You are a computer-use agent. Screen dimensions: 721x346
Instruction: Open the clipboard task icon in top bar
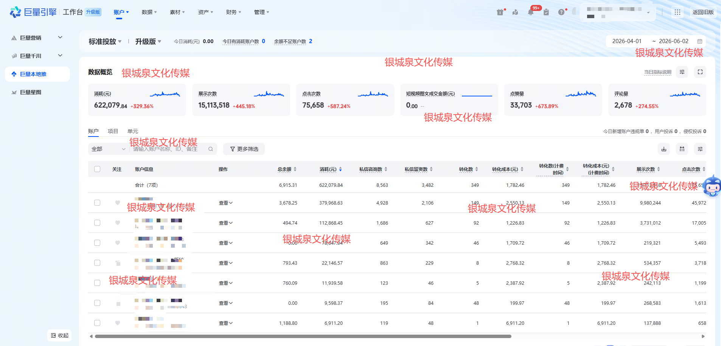point(546,12)
